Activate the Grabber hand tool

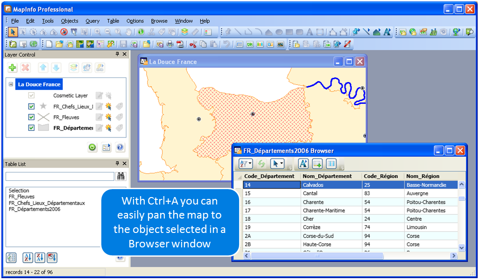128,32
